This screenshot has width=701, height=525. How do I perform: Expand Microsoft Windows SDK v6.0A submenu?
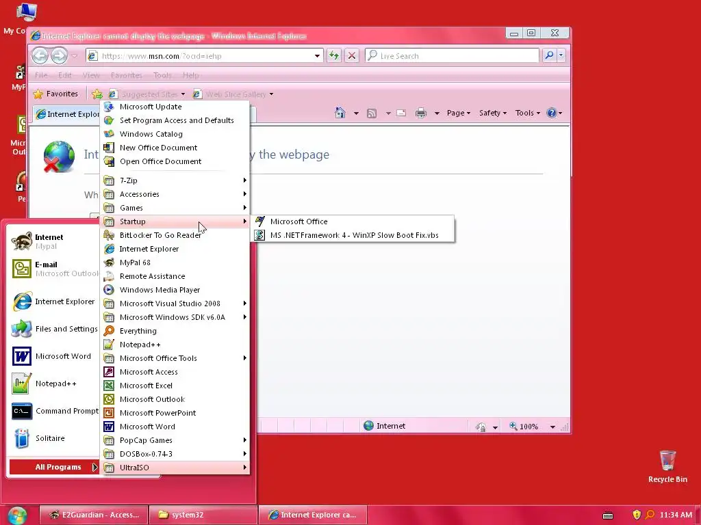[x=175, y=317]
